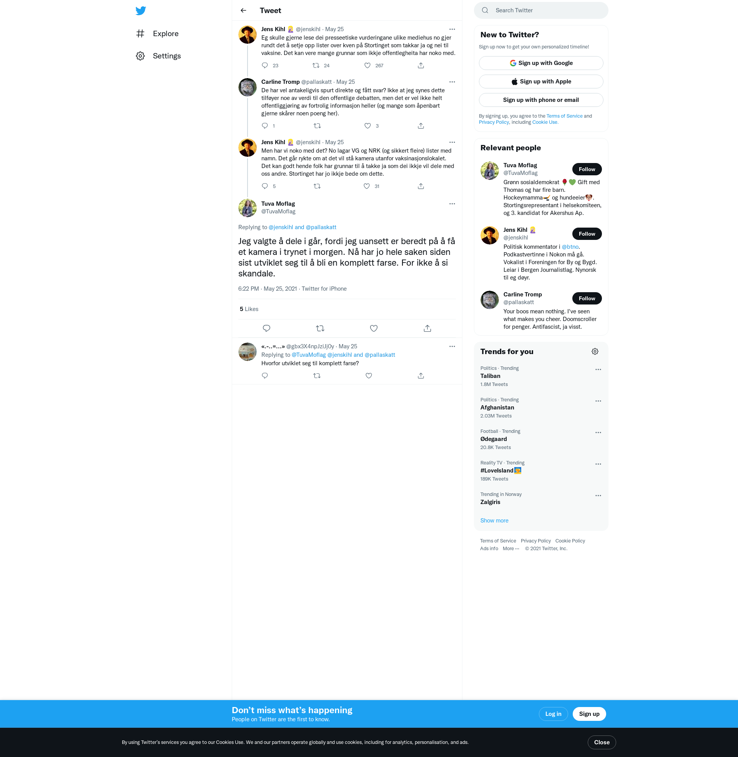
Task: Open more options on Carline Tromp's tweet
Action: point(452,82)
